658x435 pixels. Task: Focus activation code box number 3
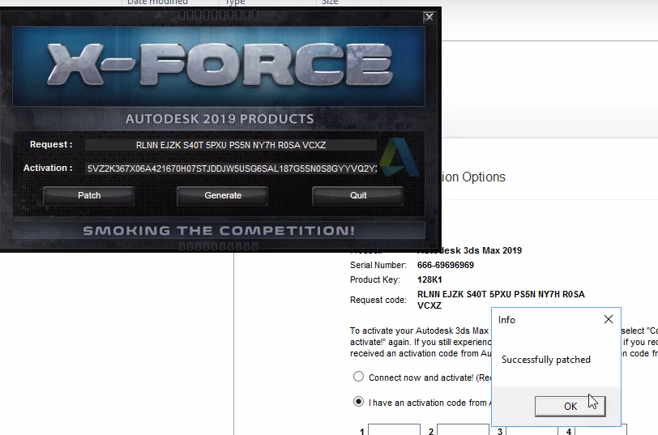[532, 429]
